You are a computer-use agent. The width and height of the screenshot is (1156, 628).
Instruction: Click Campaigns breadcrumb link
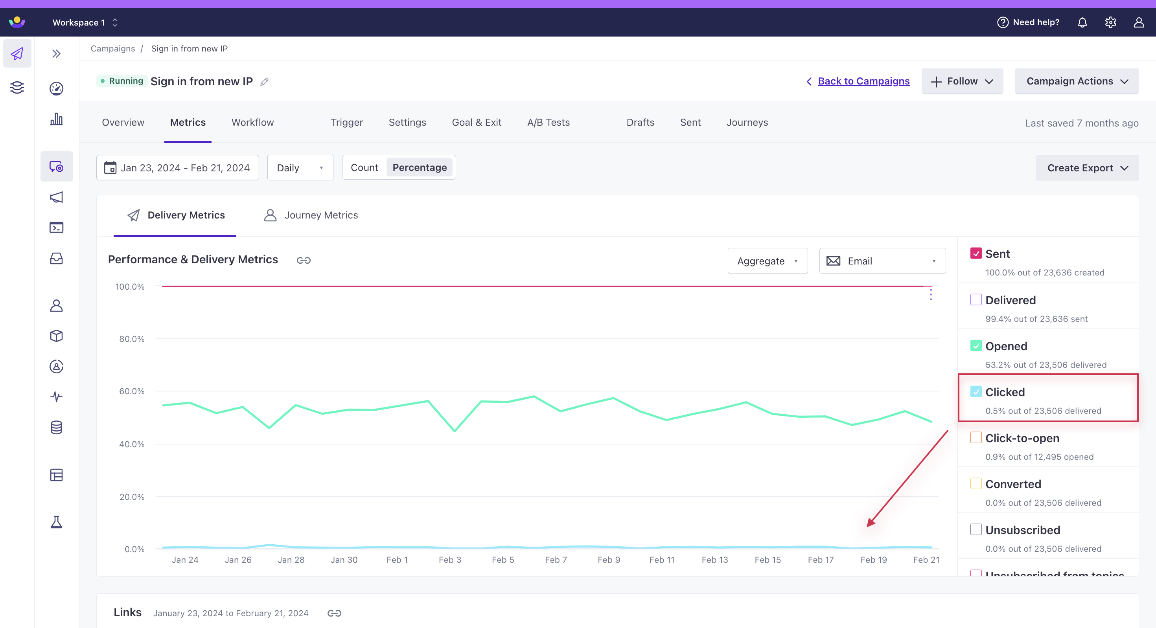click(x=112, y=48)
